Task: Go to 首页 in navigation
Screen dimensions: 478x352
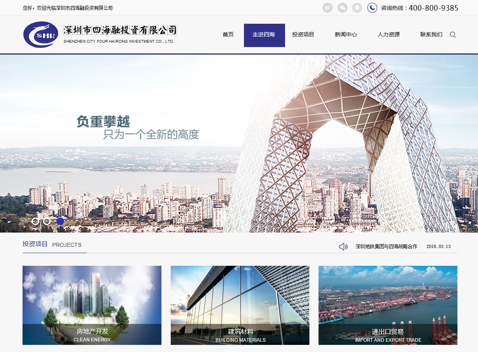Action: point(228,35)
